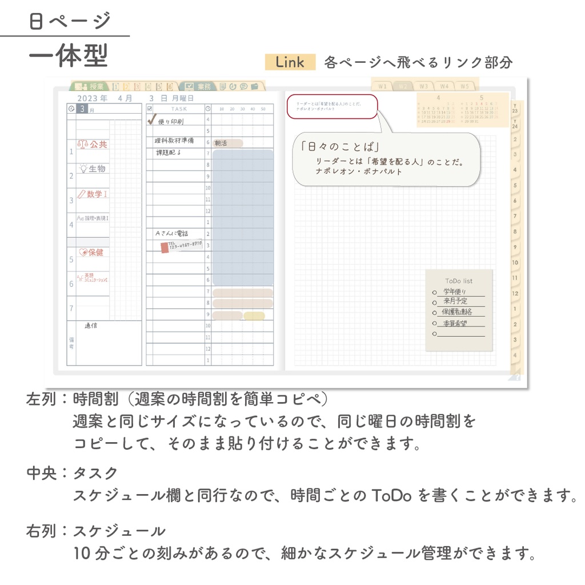Image resolution: width=585 pixels, height=585 pixels.
Task: Check the circle next to 学年便り in ToDo list
Action: 435,292
